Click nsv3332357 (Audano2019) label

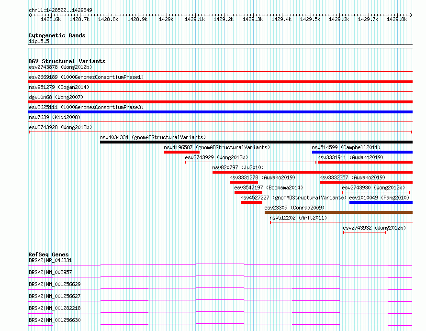pyautogui.click(x=352, y=177)
